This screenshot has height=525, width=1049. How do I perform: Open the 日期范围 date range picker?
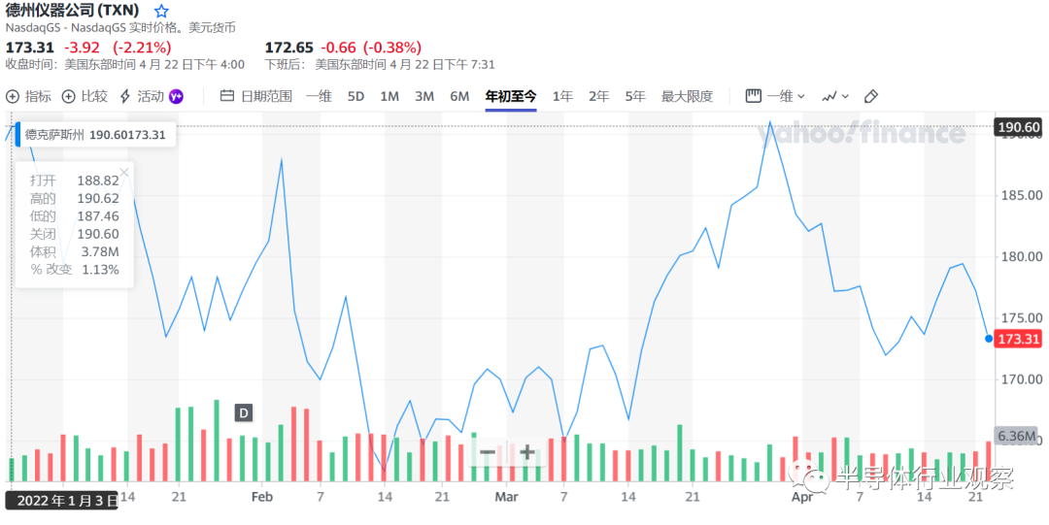point(256,96)
